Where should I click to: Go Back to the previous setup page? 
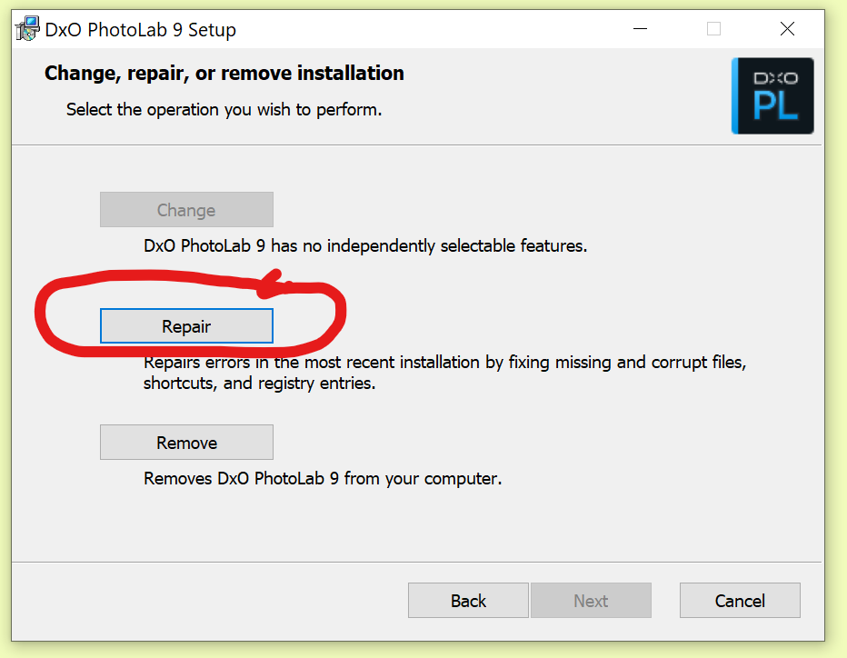pos(468,601)
